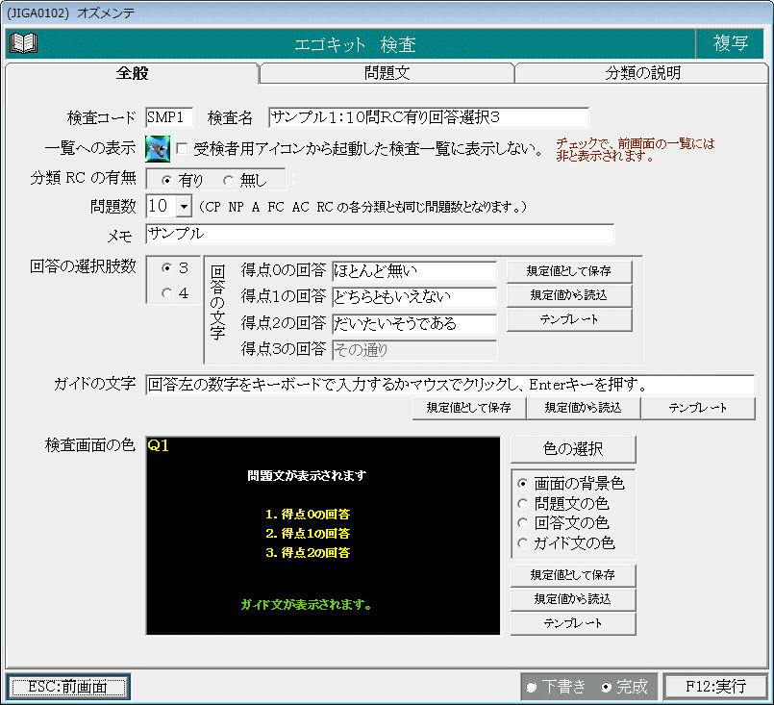Select 無し for 分類 RC
The width and height of the screenshot is (774, 705).
(228, 179)
